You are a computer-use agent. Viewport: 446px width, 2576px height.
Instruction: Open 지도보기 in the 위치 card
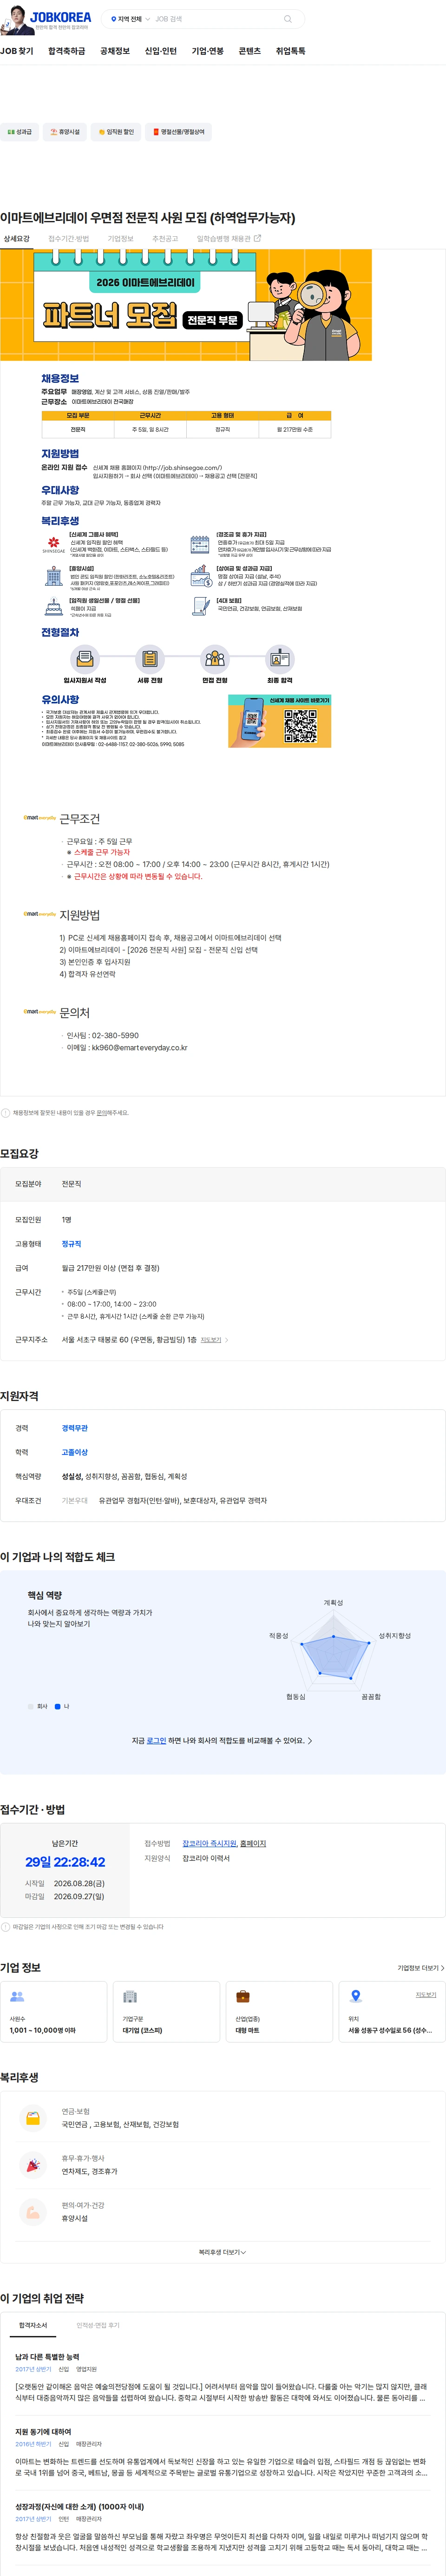pyautogui.click(x=426, y=1995)
